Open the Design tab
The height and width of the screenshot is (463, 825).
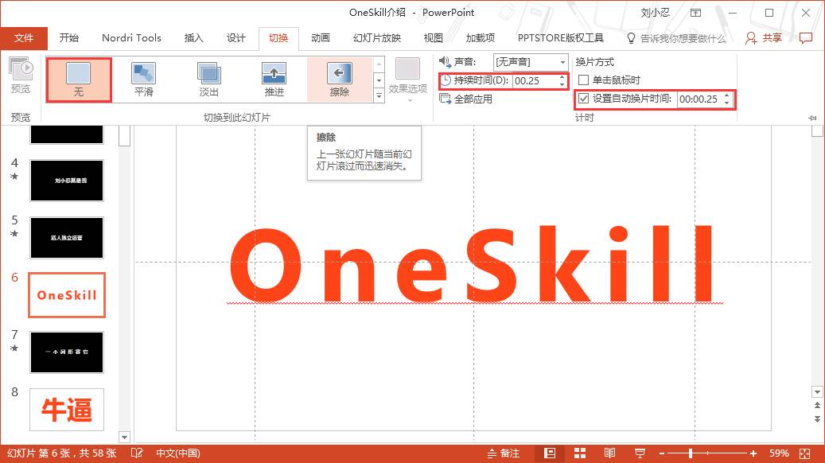(x=236, y=38)
